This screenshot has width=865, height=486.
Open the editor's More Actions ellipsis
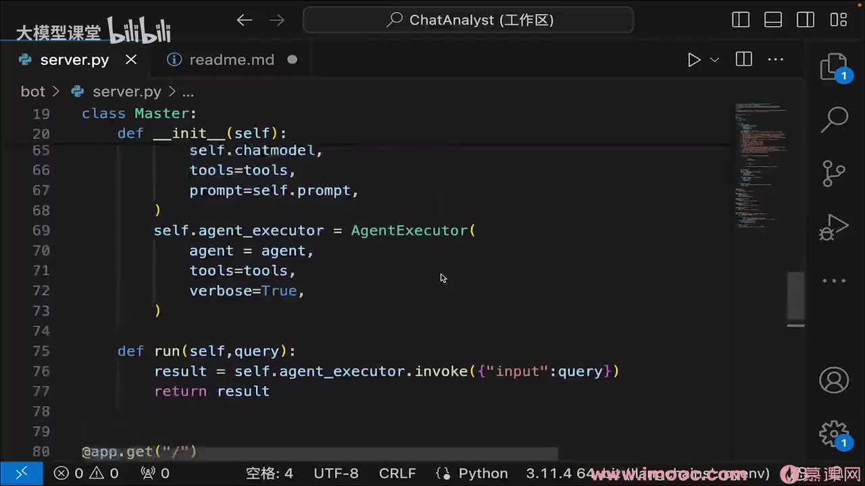point(776,59)
